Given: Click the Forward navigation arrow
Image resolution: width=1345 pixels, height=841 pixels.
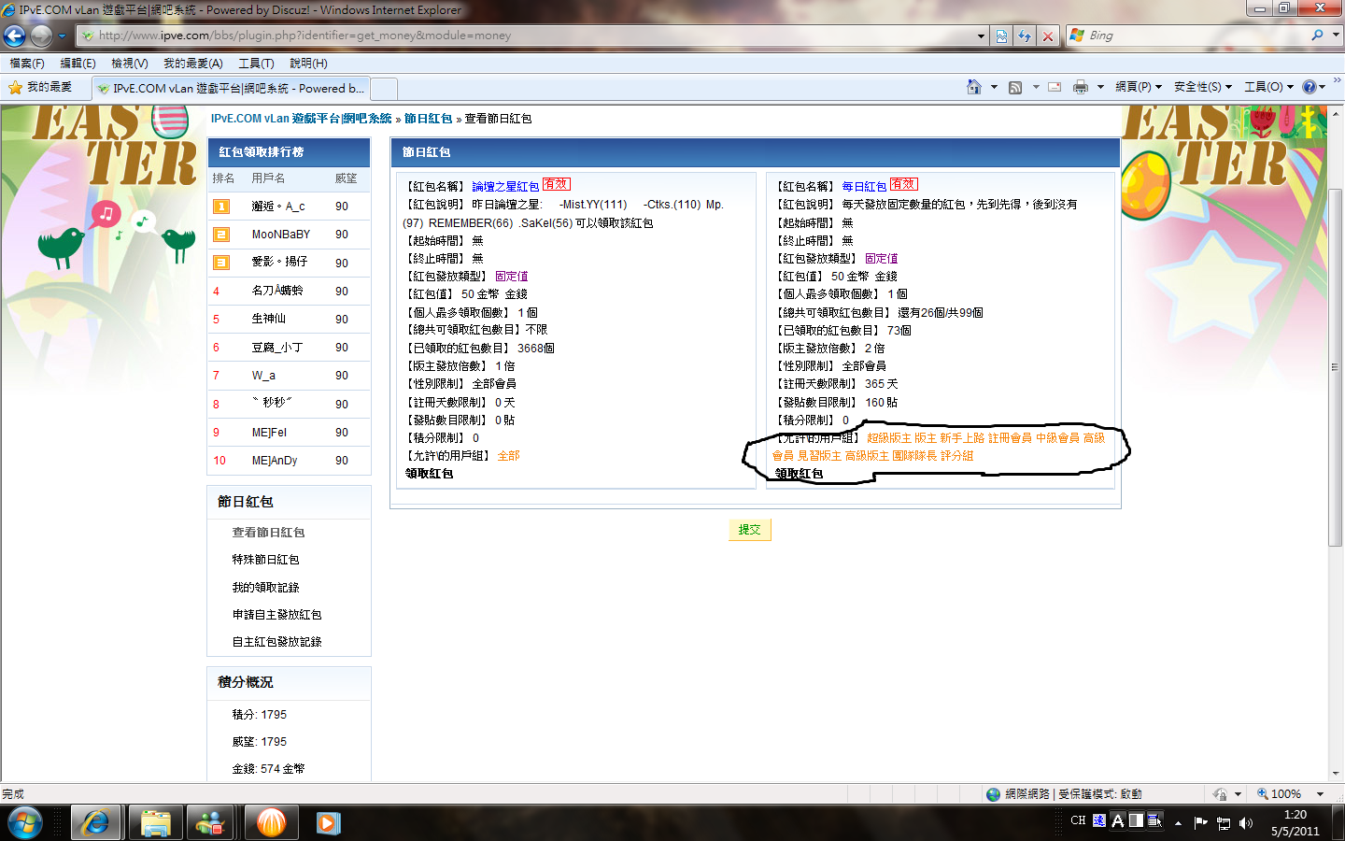Looking at the screenshot, I should tap(41, 36).
